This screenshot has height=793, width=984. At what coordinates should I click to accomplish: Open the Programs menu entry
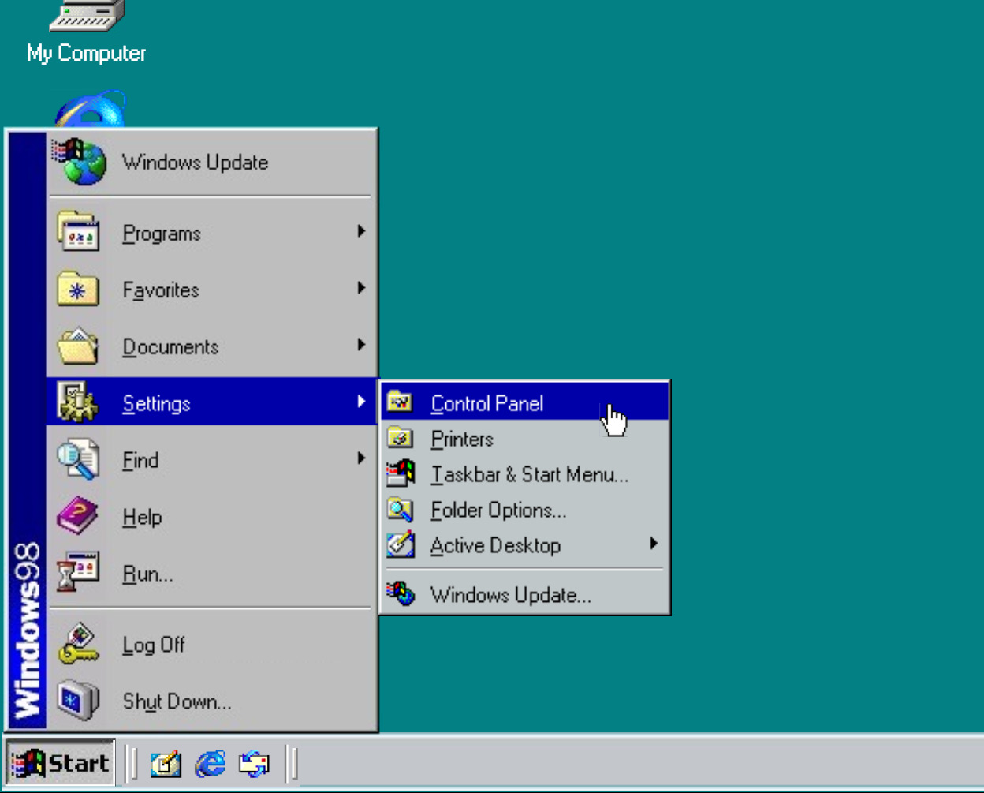(x=211, y=233)
